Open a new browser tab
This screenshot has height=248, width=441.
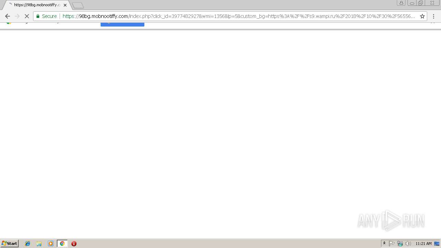point(78,5)
